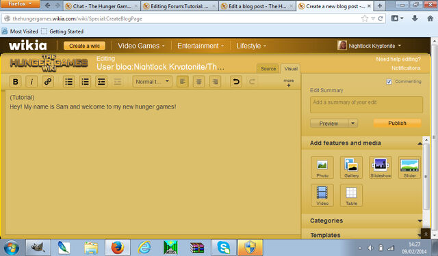
Task: Open the Preview dropdown arrow
Action: [x=353, y=123]
